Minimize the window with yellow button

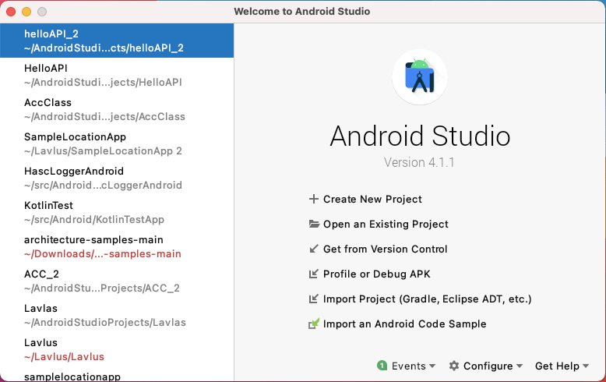pos(26,12)
